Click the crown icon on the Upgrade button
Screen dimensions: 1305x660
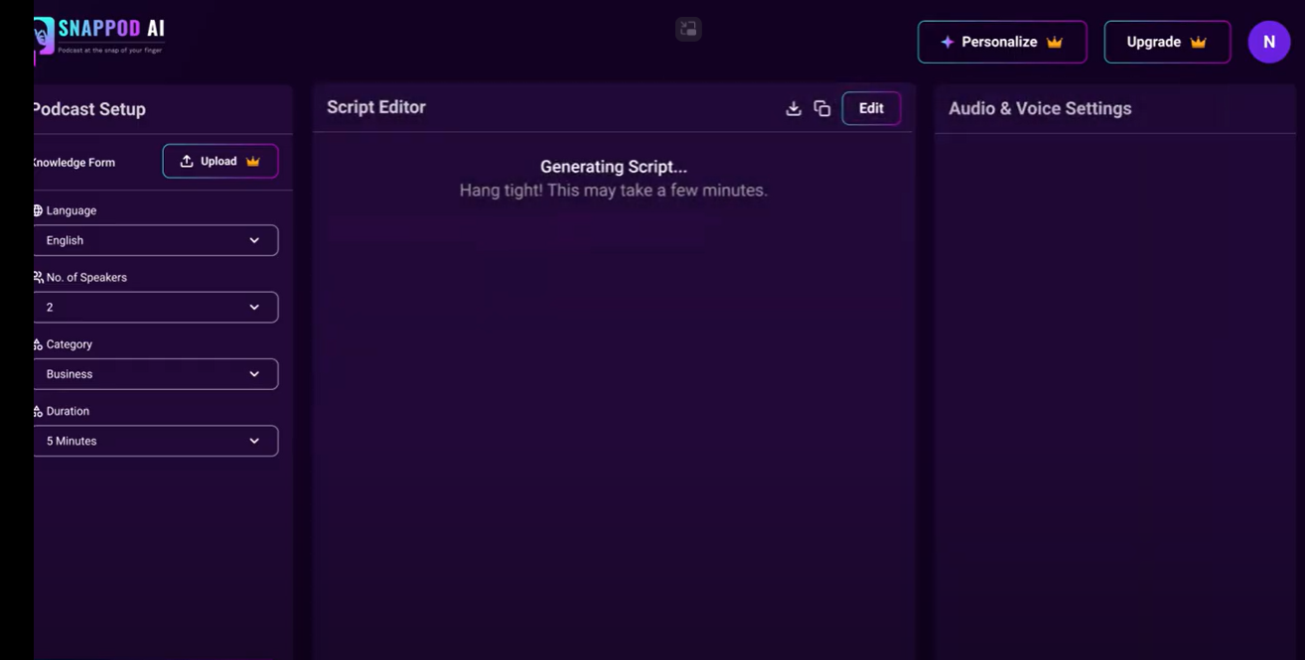pos(1197,42)
